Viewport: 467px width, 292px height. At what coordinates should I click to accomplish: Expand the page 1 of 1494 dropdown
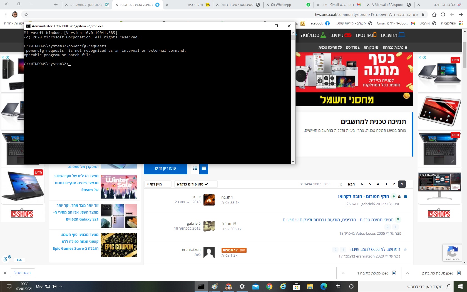(x=315, y=184)
